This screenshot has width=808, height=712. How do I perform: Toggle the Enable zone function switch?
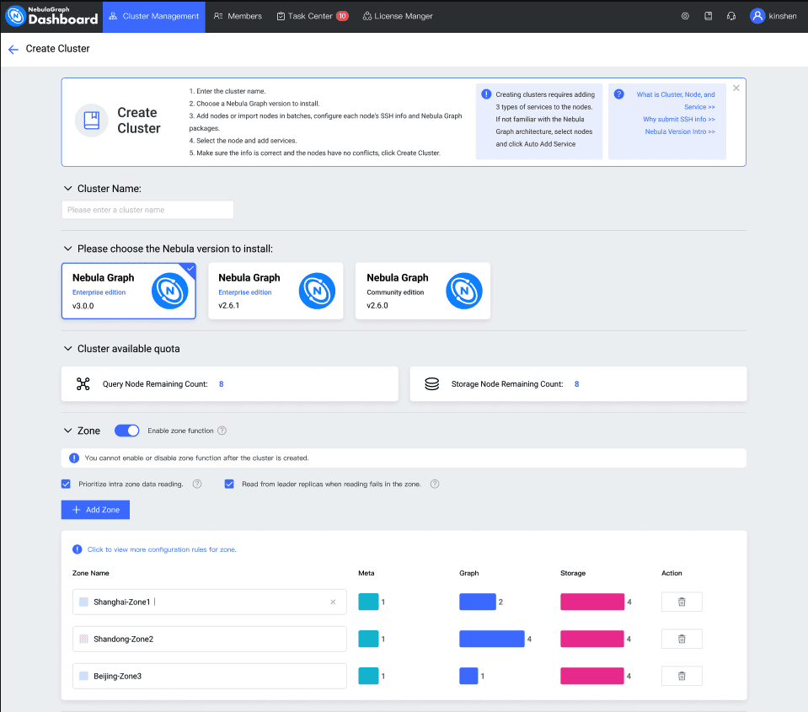(126, 431)
